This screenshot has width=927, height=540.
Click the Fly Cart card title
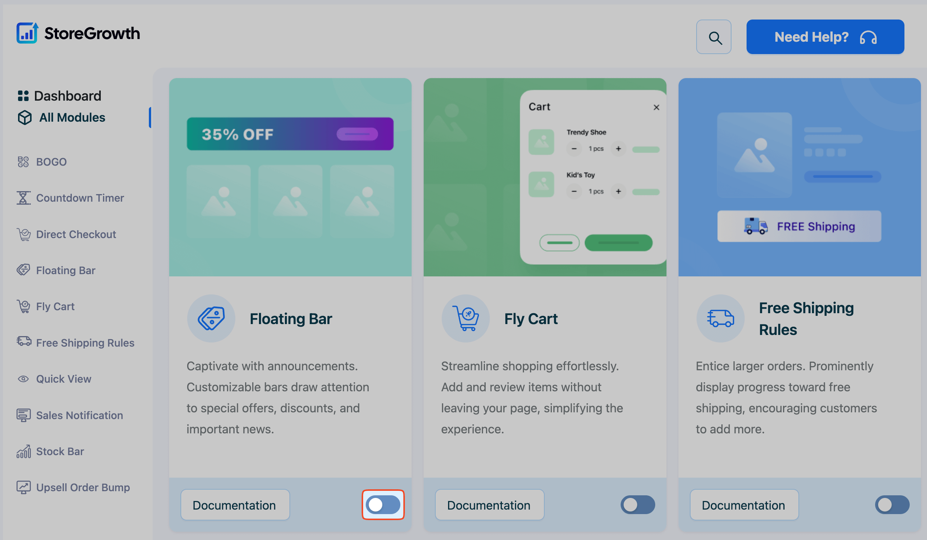click(x=531, y=318)
